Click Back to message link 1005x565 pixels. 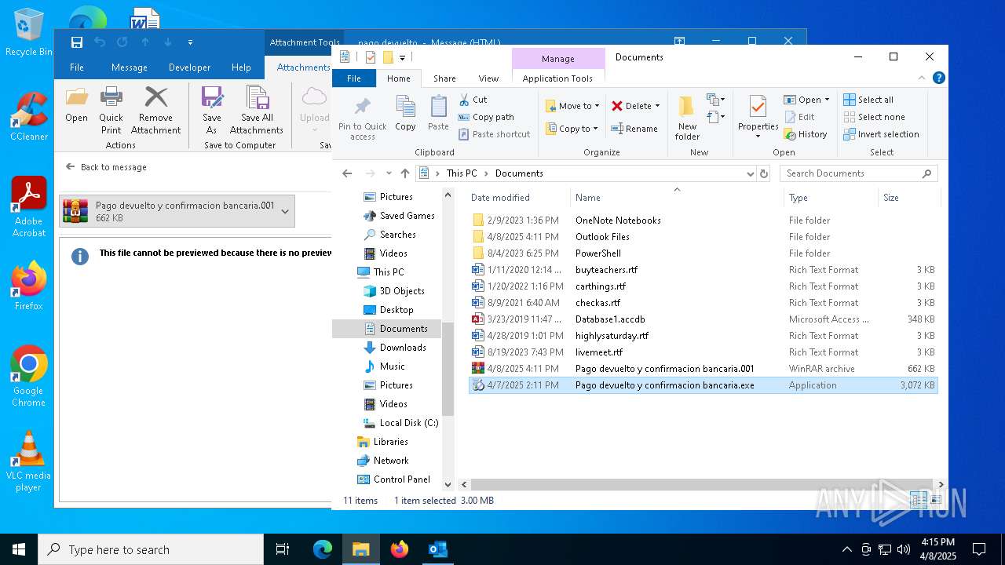106,167
